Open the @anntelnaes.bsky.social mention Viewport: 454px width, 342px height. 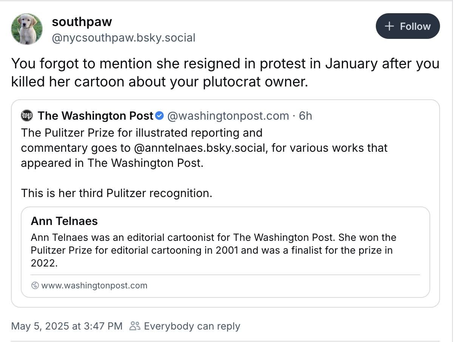click(200, 148)
